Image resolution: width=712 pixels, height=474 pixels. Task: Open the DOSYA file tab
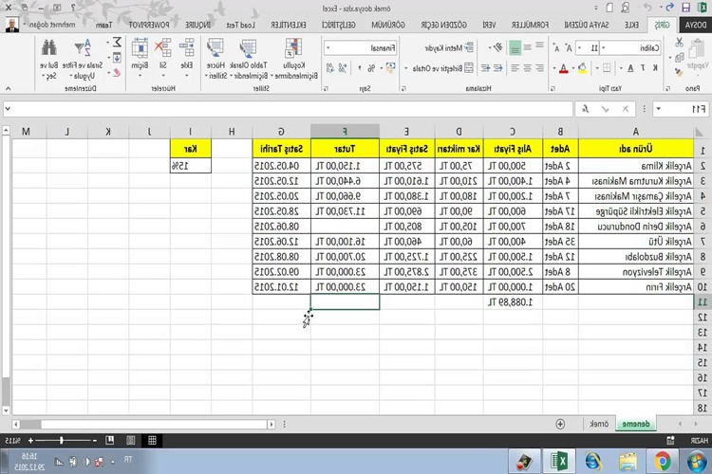tap(695, 25)
